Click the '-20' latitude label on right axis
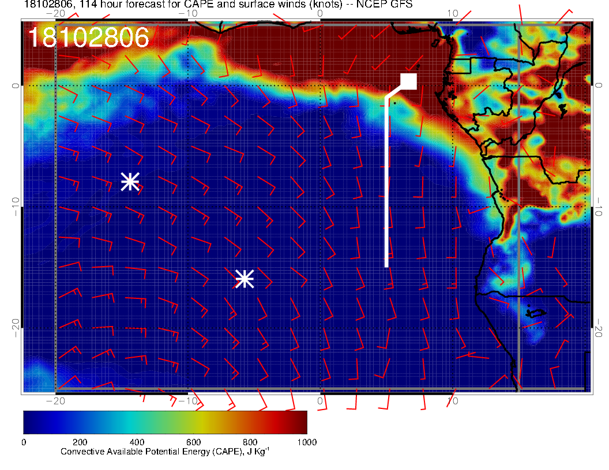This screenshot has width=609, height=470. [599, 328]
